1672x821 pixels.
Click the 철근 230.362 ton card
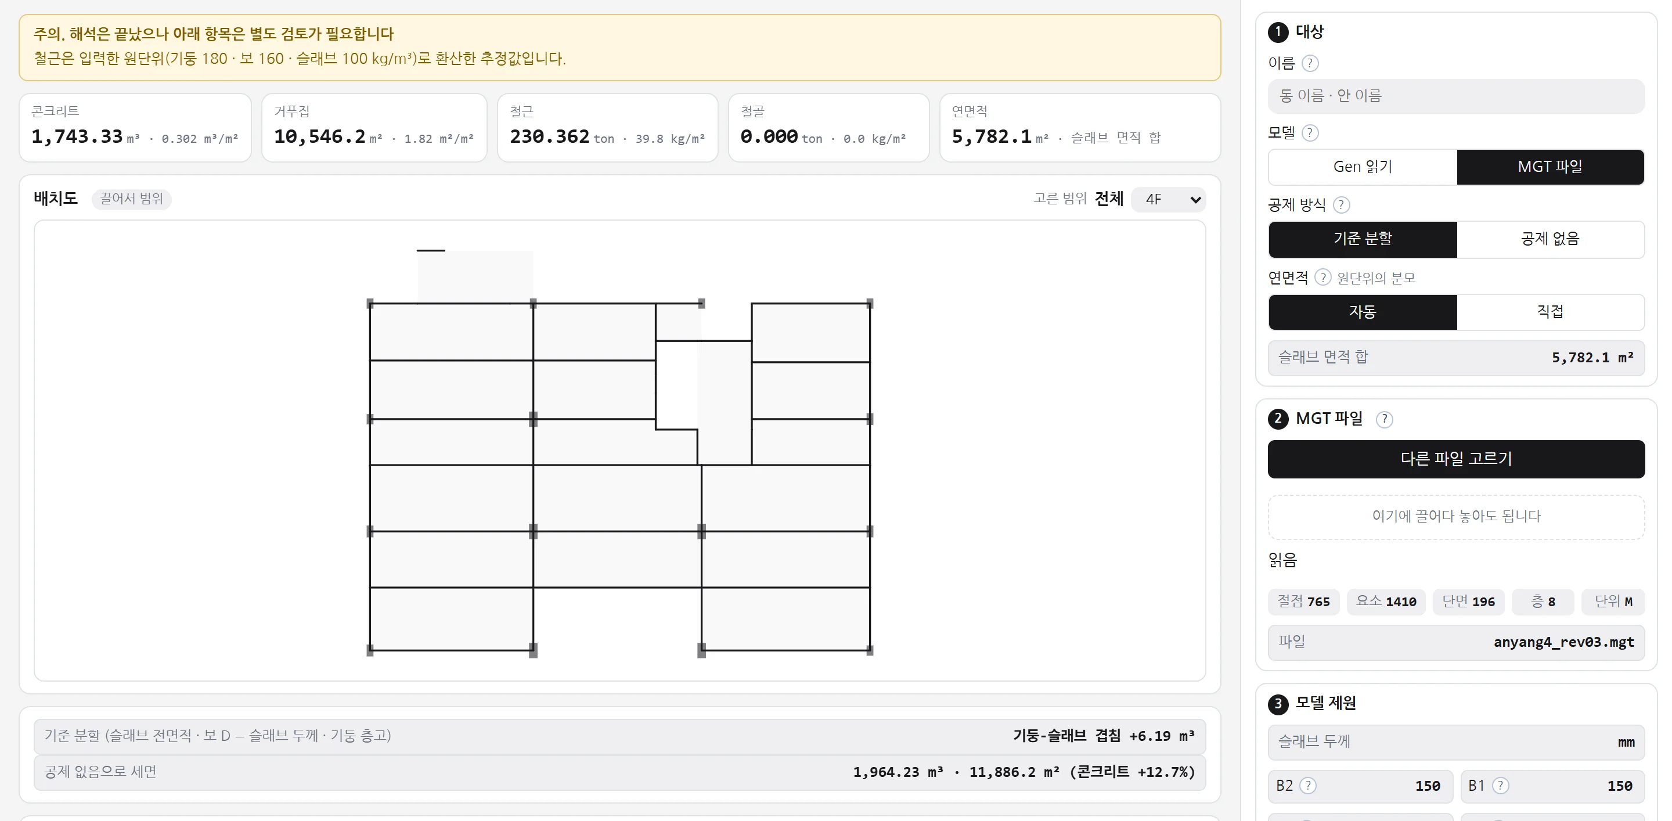click(607, 128)
